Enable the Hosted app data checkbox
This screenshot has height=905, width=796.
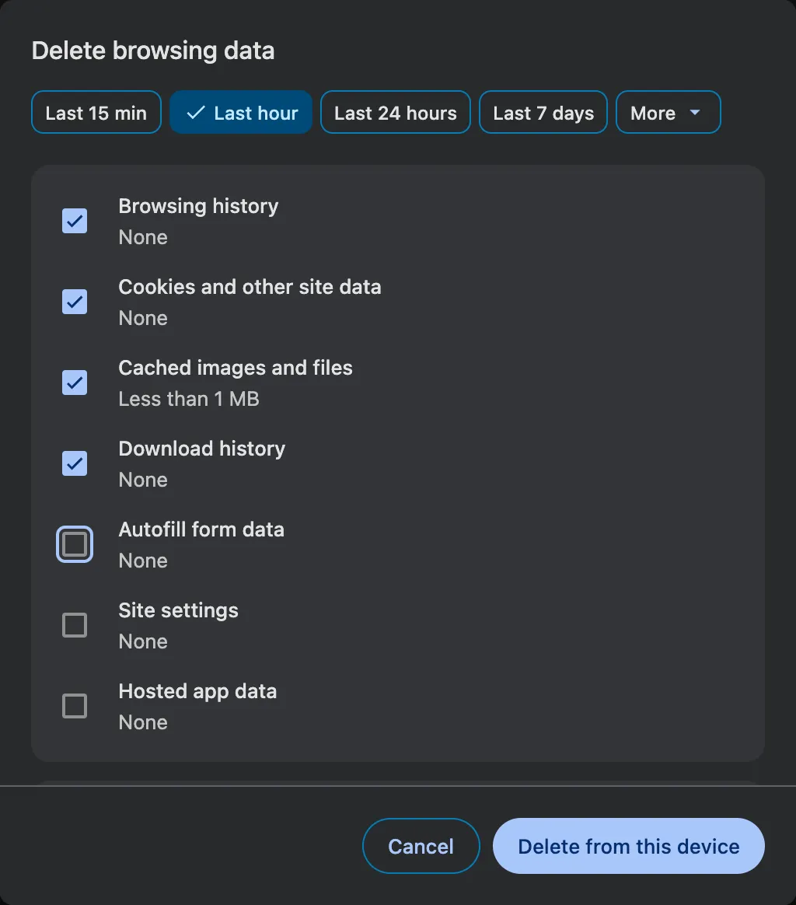point(75,706)
